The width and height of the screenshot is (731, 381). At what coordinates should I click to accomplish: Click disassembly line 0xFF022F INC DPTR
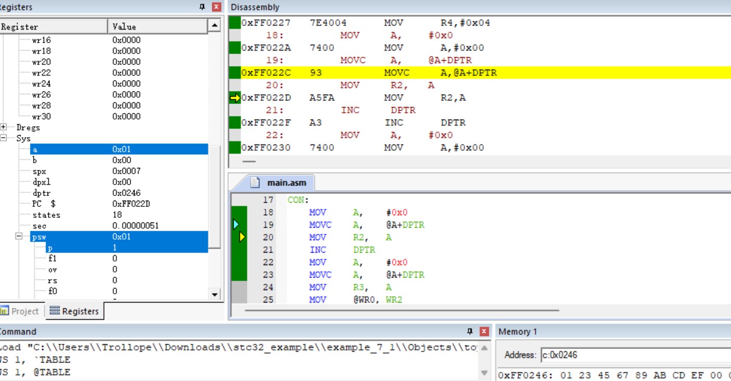[x=480, y=122]
